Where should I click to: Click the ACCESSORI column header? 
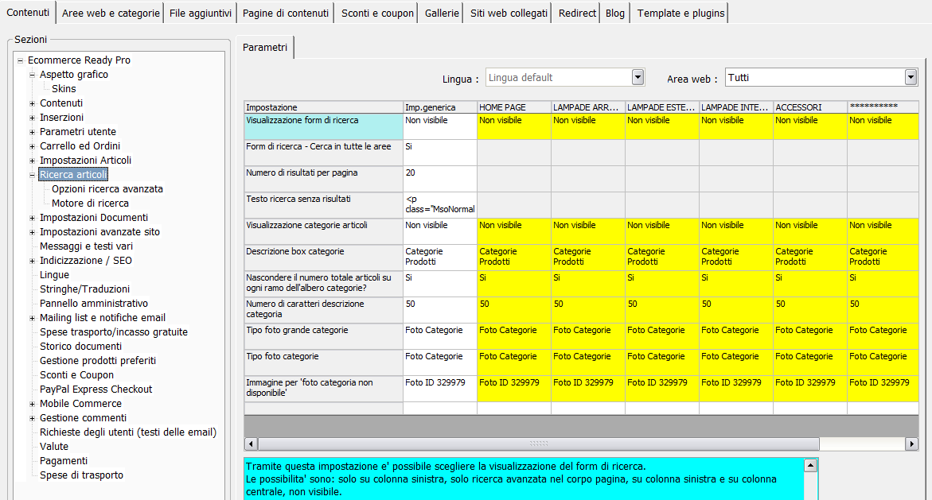(x=809, y=107)
